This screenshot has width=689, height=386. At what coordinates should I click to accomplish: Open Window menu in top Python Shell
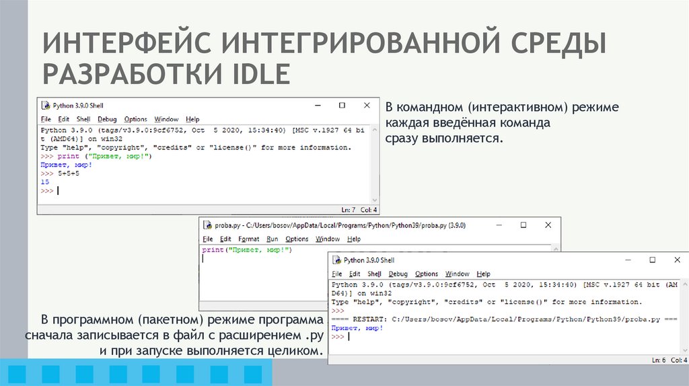click(166, 119)
